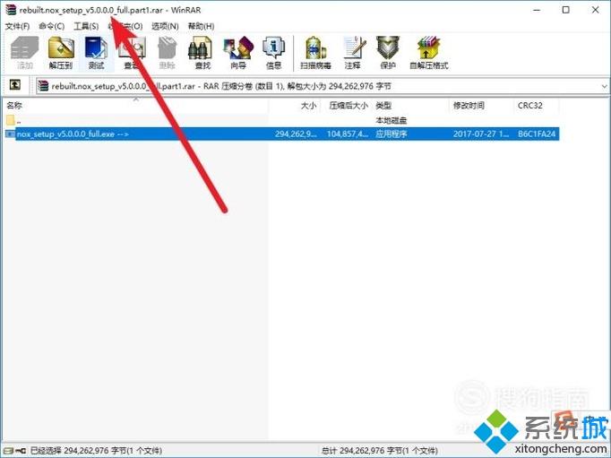Open the Commands (命令) menu
This screenshot has height=458, width=611.
(51, 26)
